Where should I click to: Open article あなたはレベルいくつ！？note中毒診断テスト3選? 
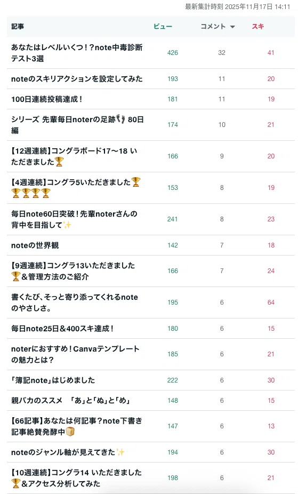tap(77, 53)
